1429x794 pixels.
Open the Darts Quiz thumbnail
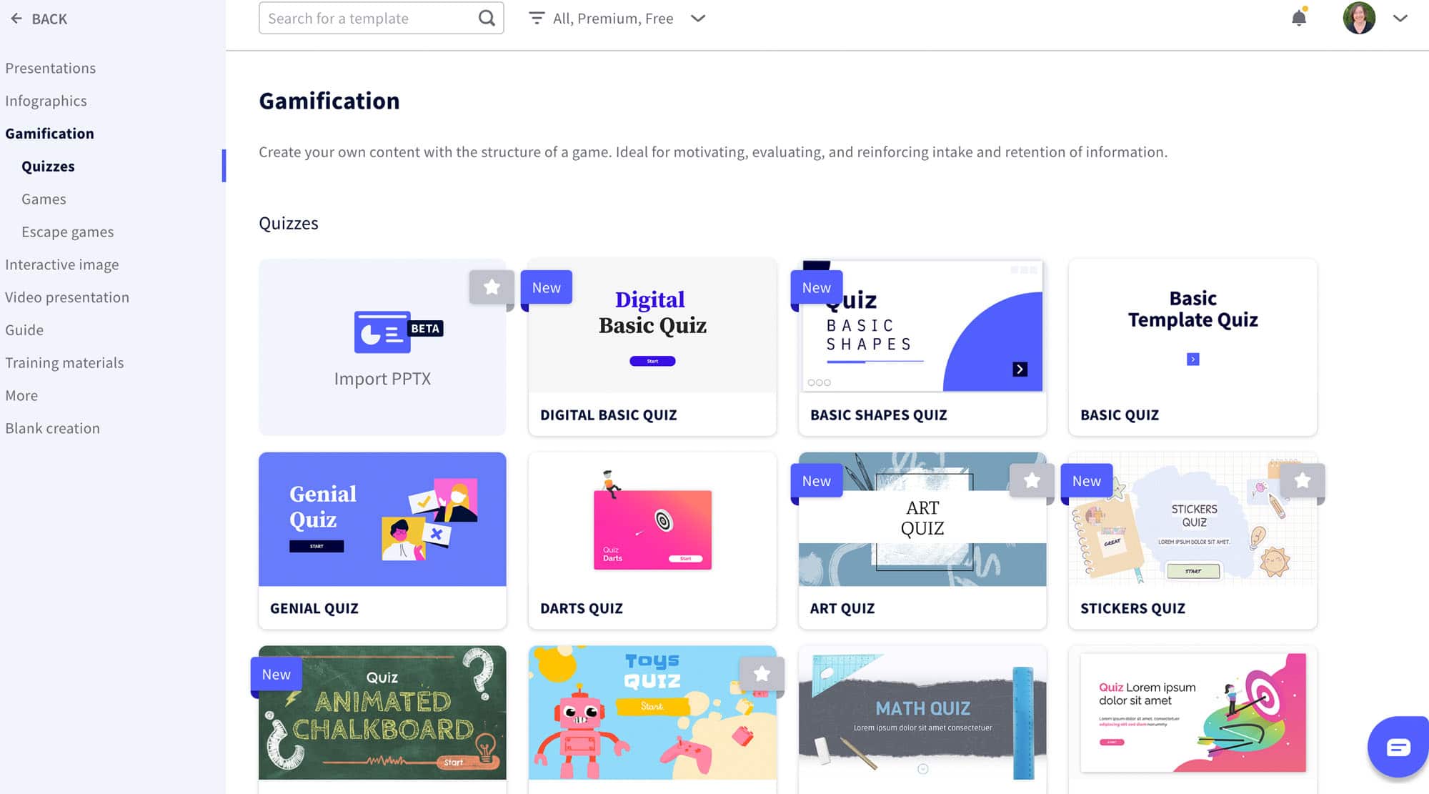(x=652, y=520)
